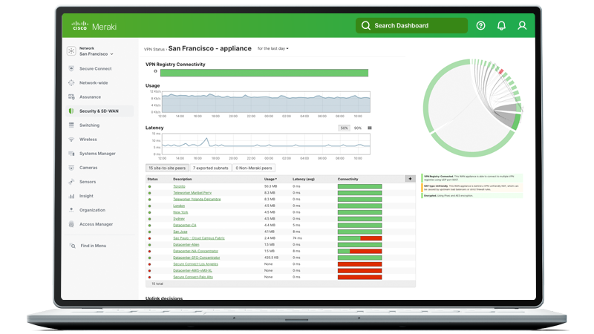Expand the San Francisco network dropdown
Viewport: 594px width, 334px height.
(97, 54)
